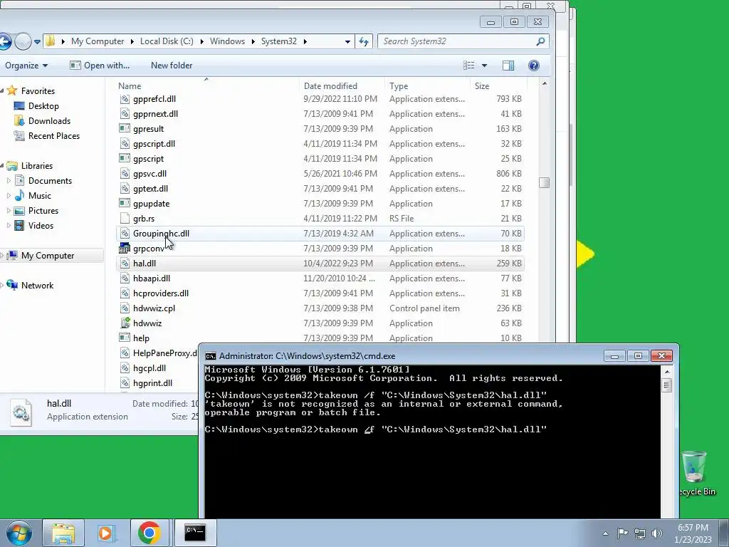The image size is (729, 547).
Task: Select the hbaapi.dll file name
Action: pos(152,278)
